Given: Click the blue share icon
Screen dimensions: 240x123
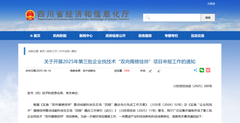Looking at the screenshot, I should (x=196, y=70).
